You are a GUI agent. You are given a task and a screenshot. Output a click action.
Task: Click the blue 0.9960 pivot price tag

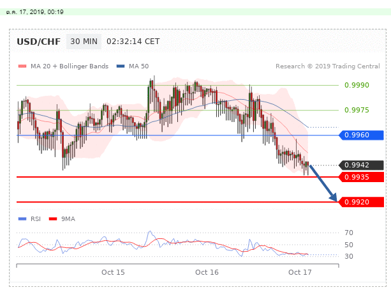(361, 135)
